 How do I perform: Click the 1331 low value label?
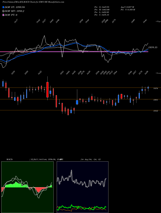(x=62, y=73)
